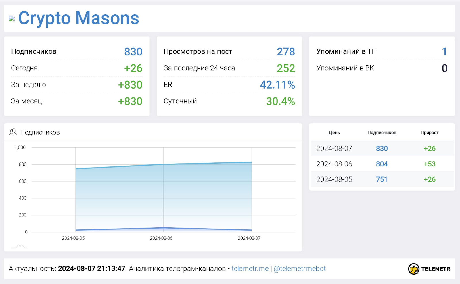Open the @telemetrmebot link
Image resolution: width=460 pixels, height=284 pixels.
300,268
